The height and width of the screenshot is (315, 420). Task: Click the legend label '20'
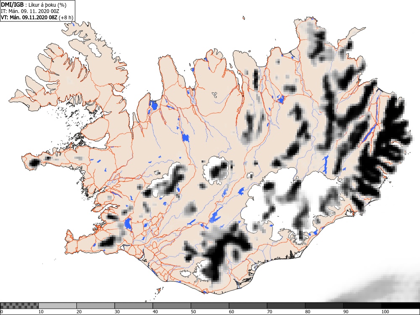click(x=79, y=312)
